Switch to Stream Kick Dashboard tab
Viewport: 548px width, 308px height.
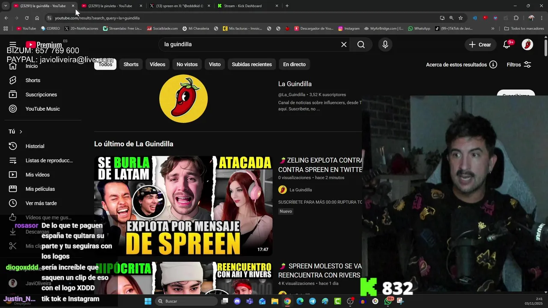[x=243, y=6]
